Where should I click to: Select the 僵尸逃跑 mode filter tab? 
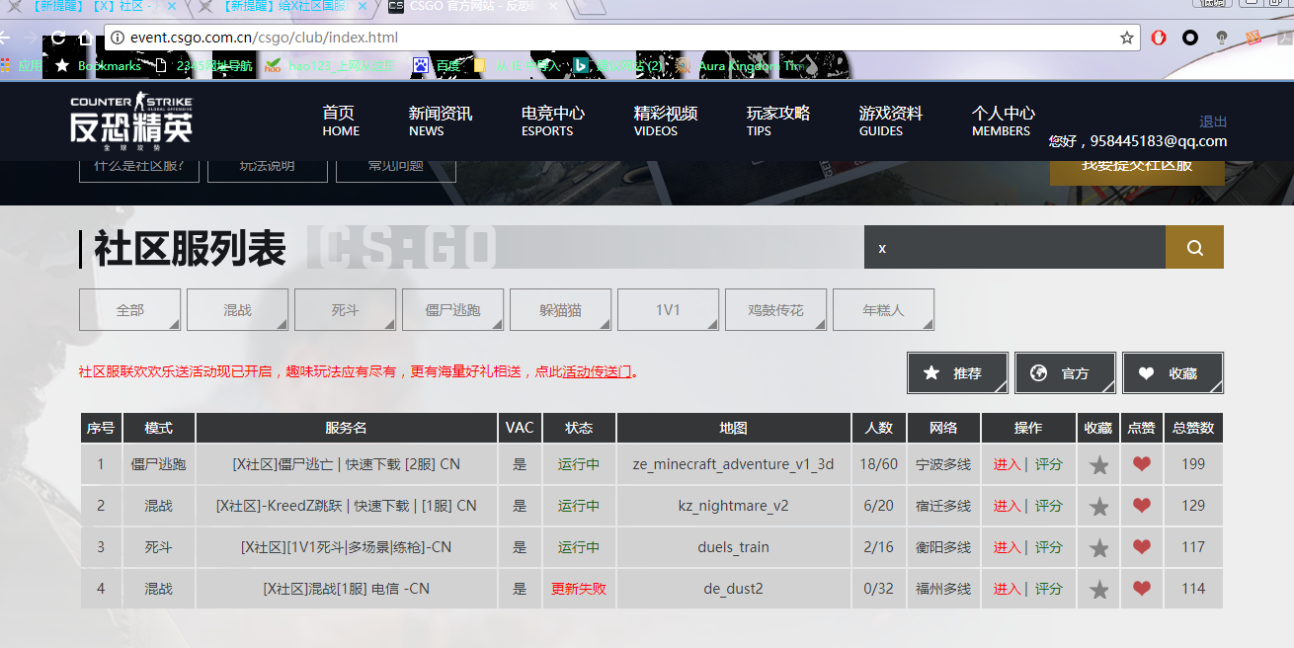452,310
